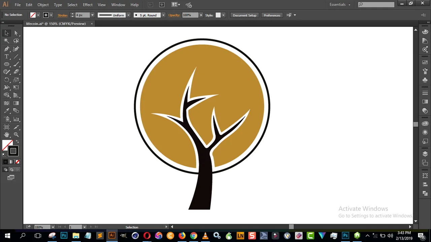Select the Pen tool
This screenshot has height=242, width=431.
6,49
